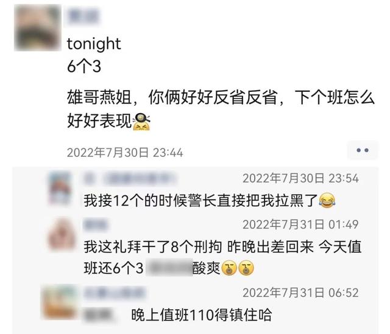Viewport: 390px width, 334px height.
Task: Open the avatar of the "晚上值班110" commenter
Action: [x=60, y=302]
